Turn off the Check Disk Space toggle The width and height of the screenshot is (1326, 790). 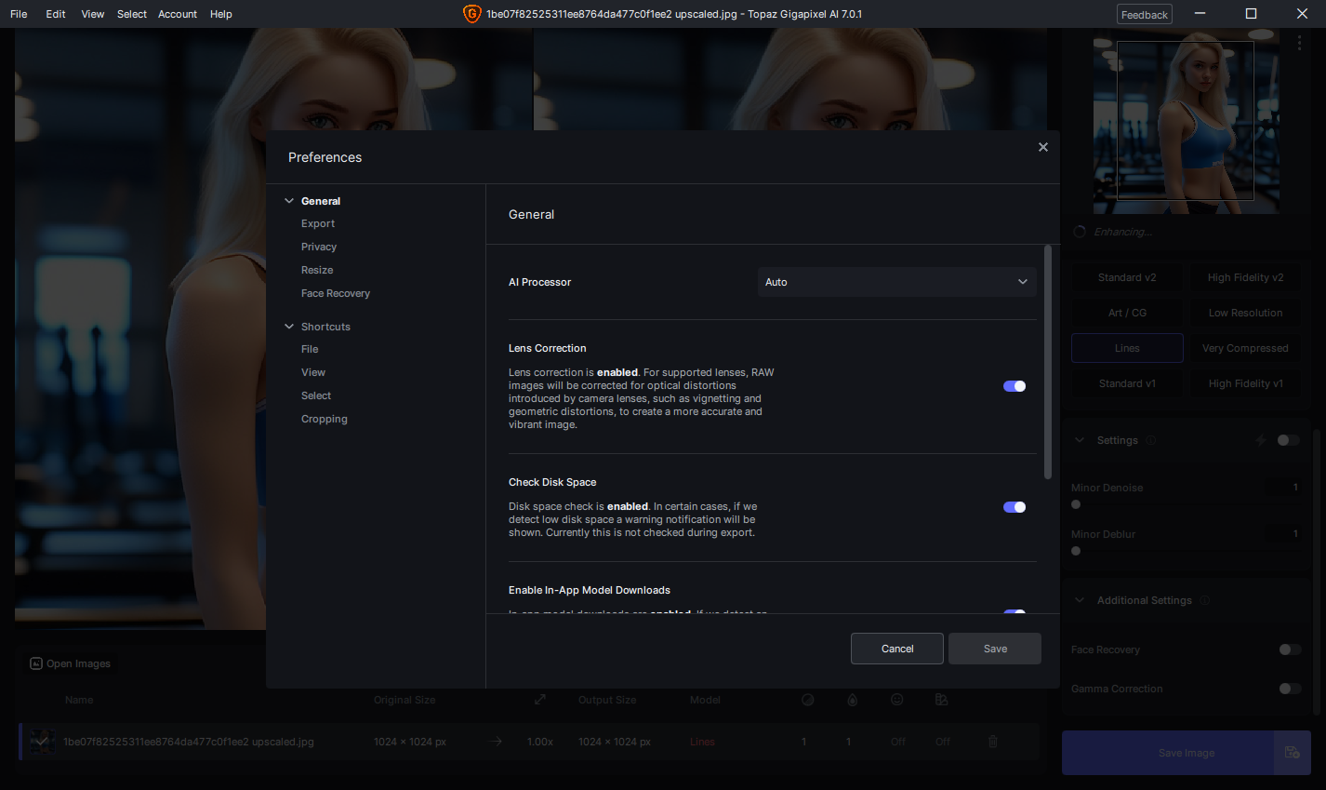click(x=1014, y=507)
